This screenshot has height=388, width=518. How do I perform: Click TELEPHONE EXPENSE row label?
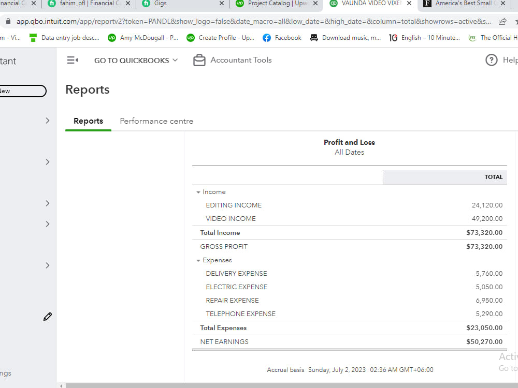pos(240,314)
